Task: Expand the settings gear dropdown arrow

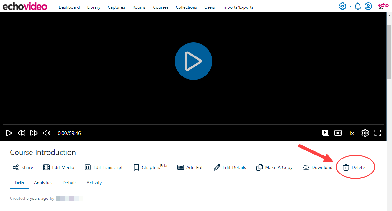Action: (x=350, y=6)
